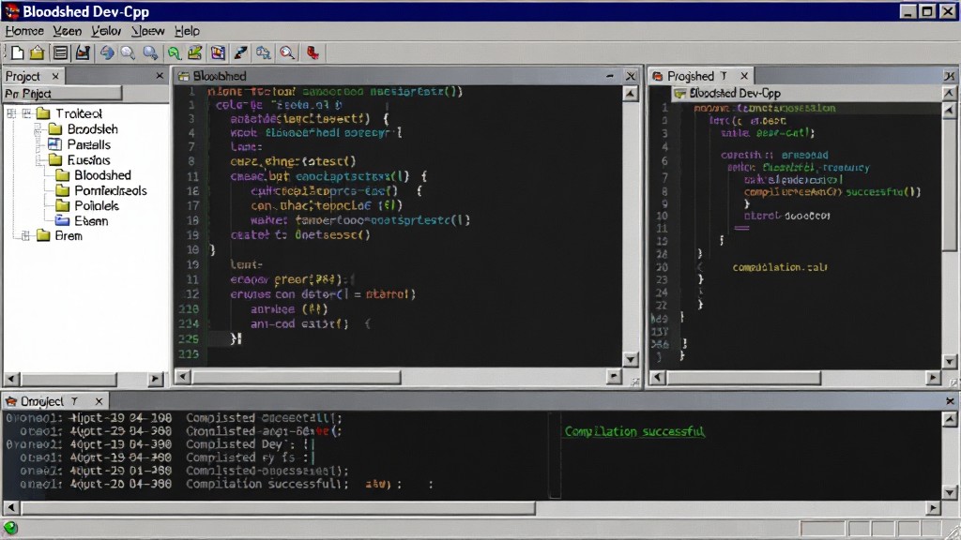The width and height of the screenshot is (961, 540).
Task: Click the project tree scroll right arrow
Action: pyautogui.click(x=156, y=379)
